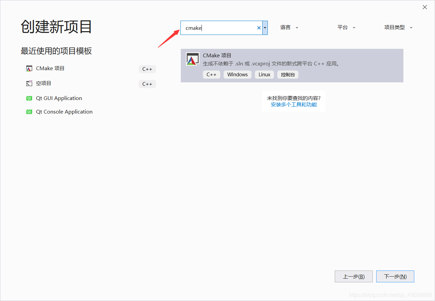Click the 上一步(B) button

click(353, 276)
